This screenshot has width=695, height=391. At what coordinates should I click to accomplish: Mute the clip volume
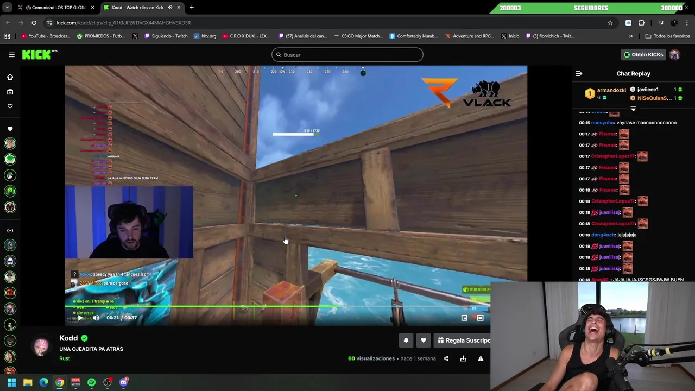click(x=96, y=318)
